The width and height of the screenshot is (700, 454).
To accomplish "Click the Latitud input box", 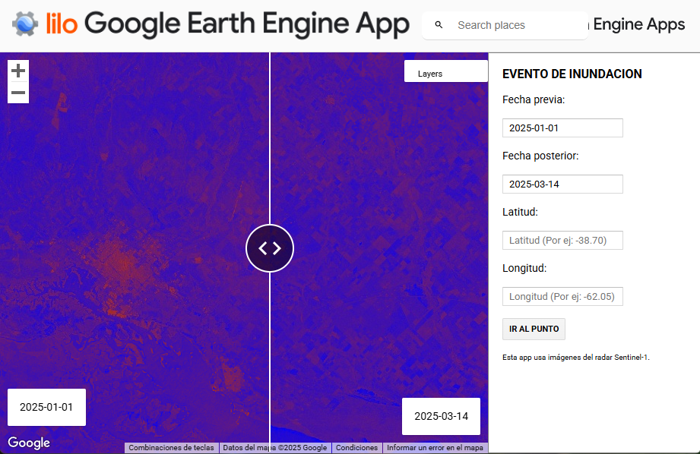I will click(x=562, y=241).
